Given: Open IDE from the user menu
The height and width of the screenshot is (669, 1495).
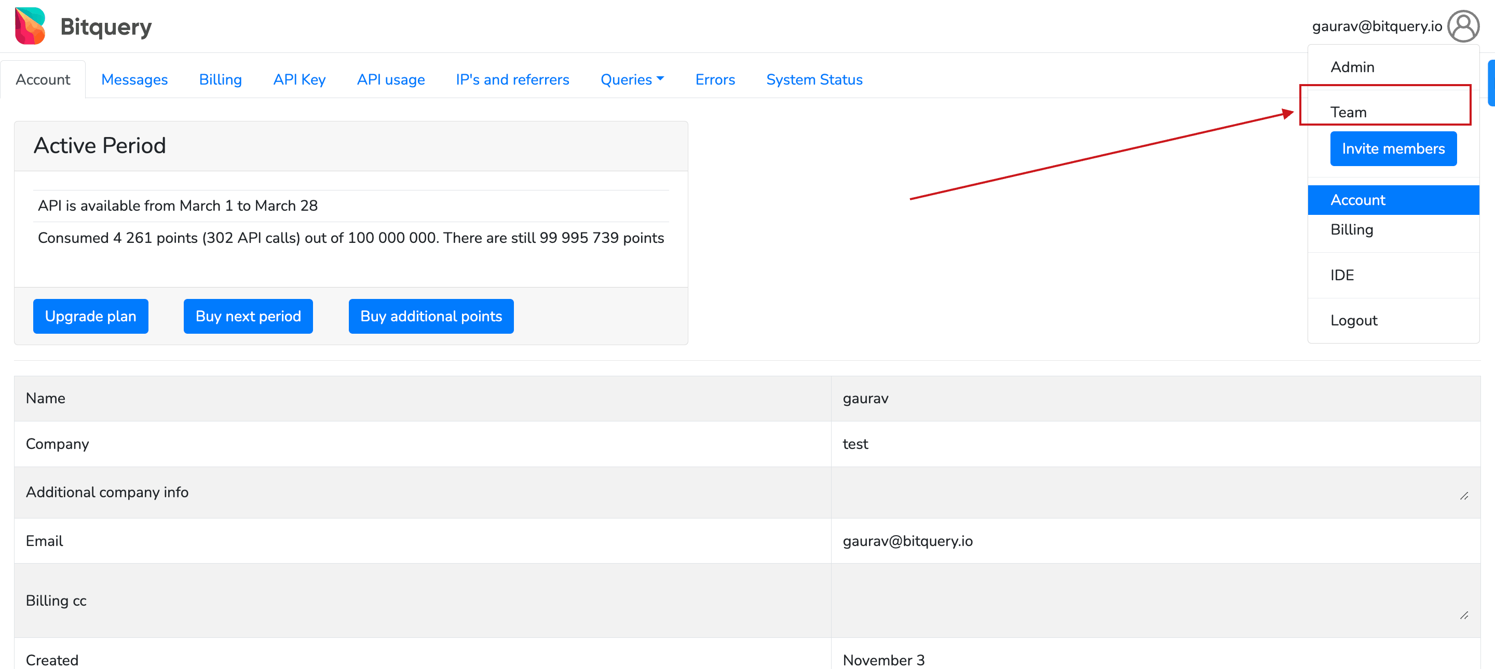Looking at the screenshot, I should [1393, 275].
